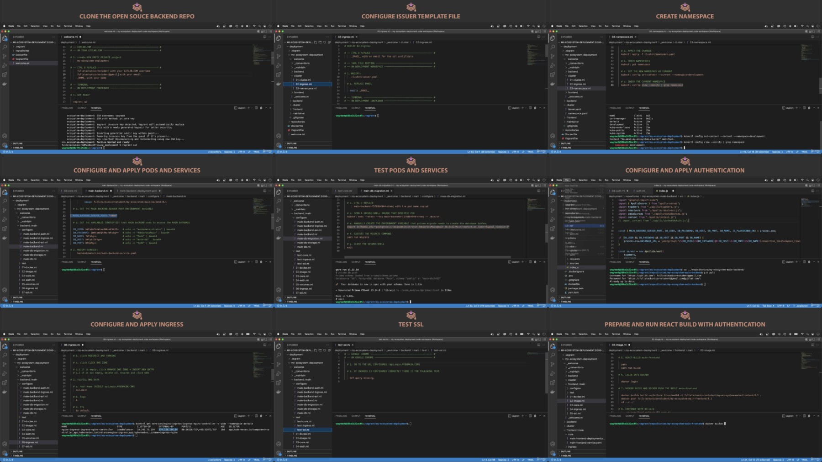Toggle bottom panel layout in Configure Ingress window
This screenshot has width=822, height=462.
262,340
